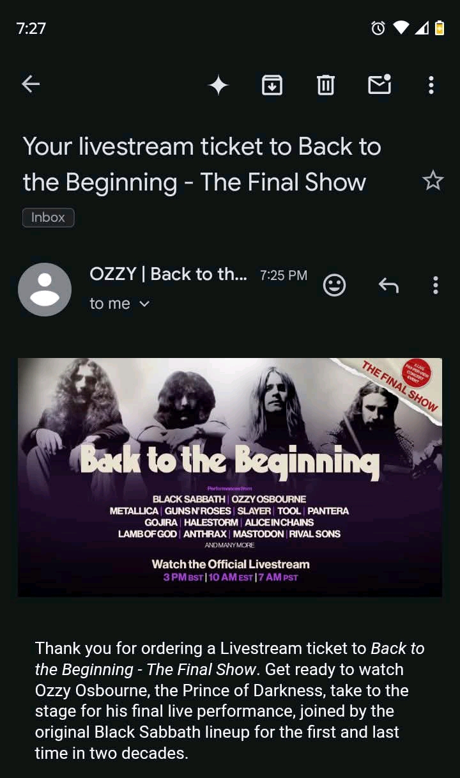The height and width of the screenshot is (778, 460).
Task: Open Gemini summarize sparkle icon
Action: click(x=218, y=85)
